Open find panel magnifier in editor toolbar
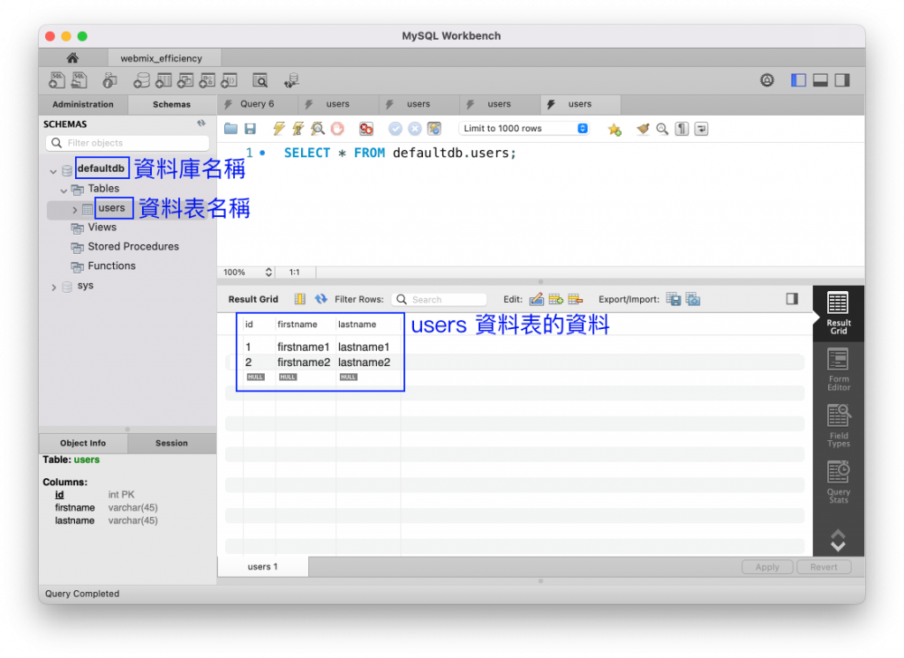The height and width of the screenshot is (658, 904). (662, 129)
